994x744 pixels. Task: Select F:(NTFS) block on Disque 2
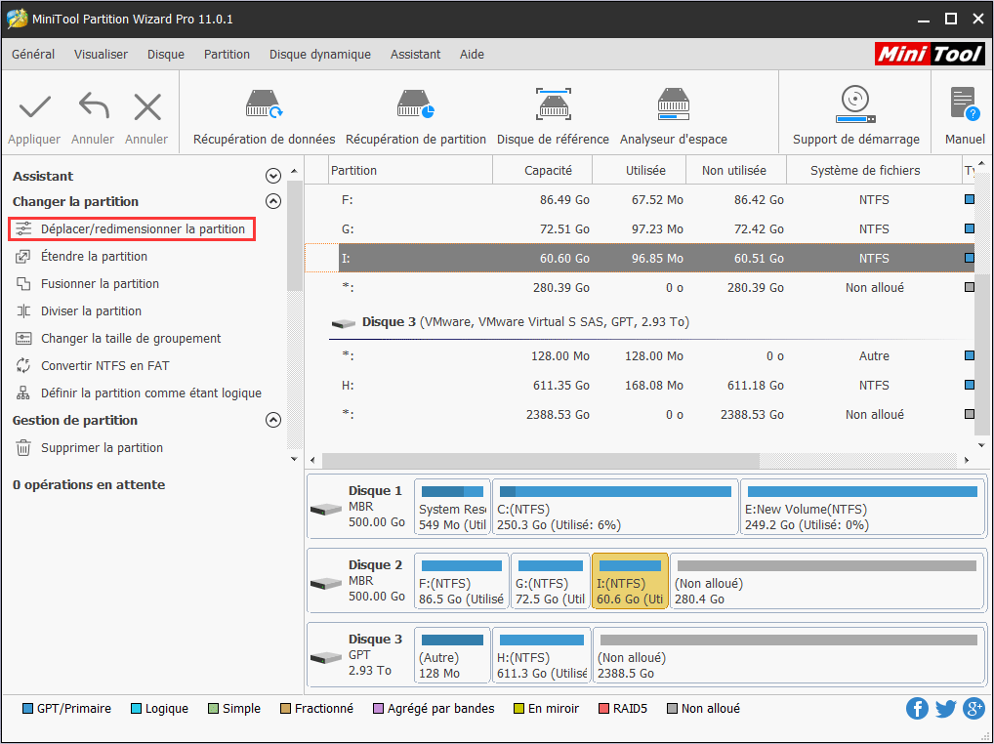462,581
